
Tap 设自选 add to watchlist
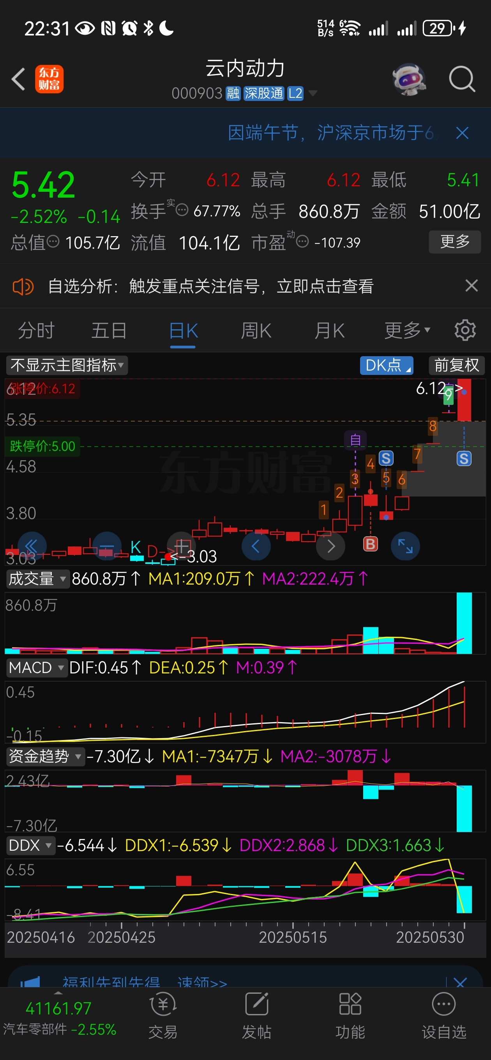[444, 1015]
